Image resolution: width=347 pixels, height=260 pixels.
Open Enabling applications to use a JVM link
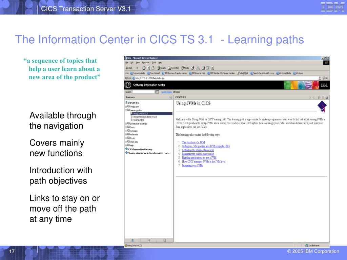(x=199, y=158)
